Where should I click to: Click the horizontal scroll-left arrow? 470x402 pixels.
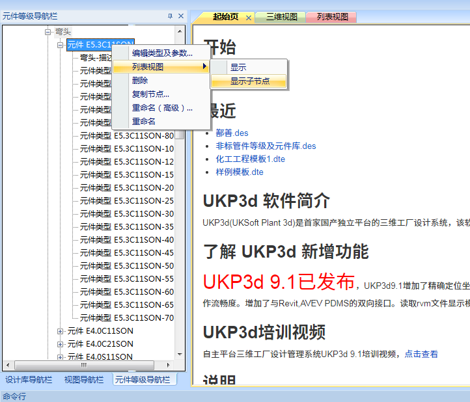point(8,365)
